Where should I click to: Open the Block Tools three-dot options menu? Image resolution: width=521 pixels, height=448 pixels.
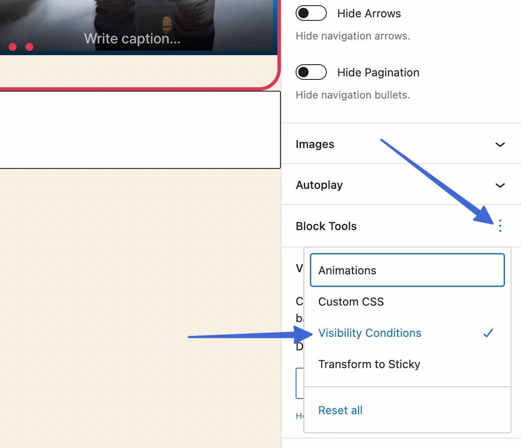[499, 226]
